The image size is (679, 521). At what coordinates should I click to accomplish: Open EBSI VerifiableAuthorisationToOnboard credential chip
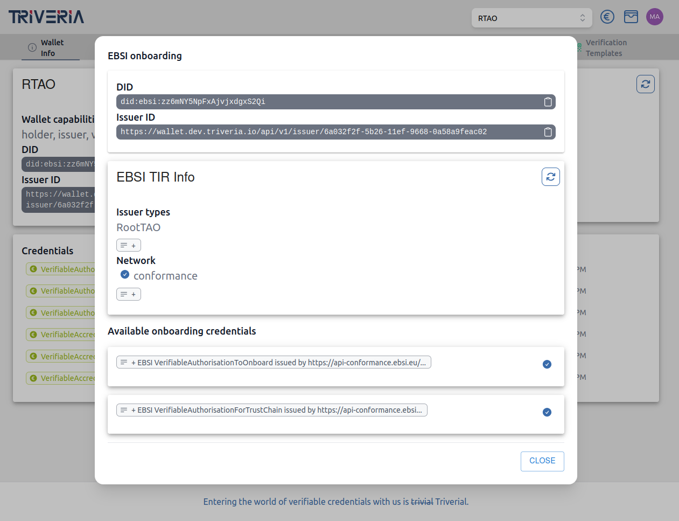point(274,362)
